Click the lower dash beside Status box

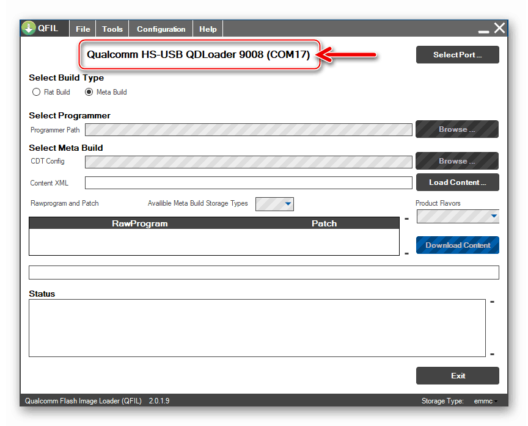493,355
